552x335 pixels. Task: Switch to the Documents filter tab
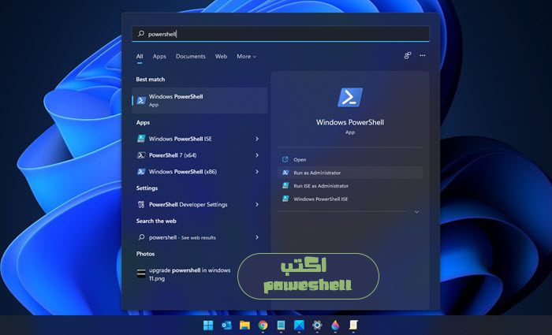(x=190, y=57)
